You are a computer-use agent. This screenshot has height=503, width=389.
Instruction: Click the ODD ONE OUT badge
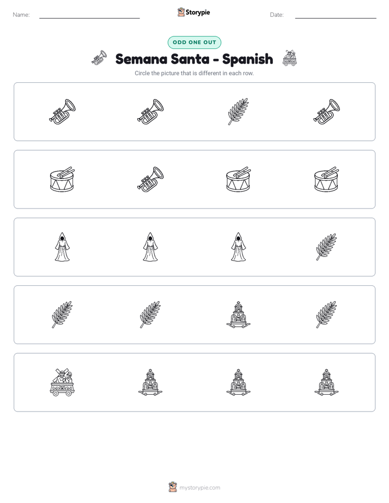click(x=194, y=42)
